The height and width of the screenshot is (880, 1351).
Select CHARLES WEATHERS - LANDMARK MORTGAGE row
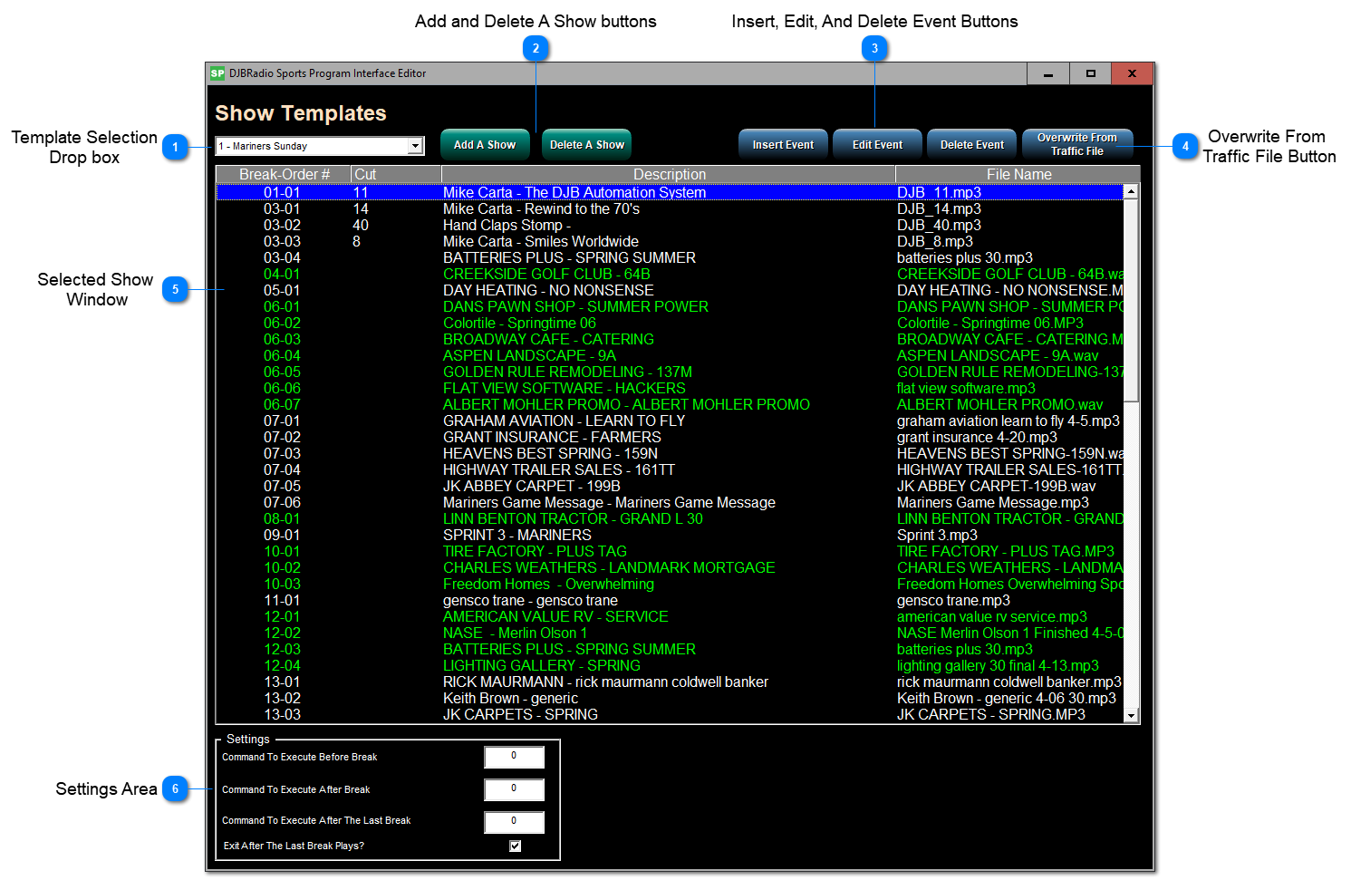(671, 567)
